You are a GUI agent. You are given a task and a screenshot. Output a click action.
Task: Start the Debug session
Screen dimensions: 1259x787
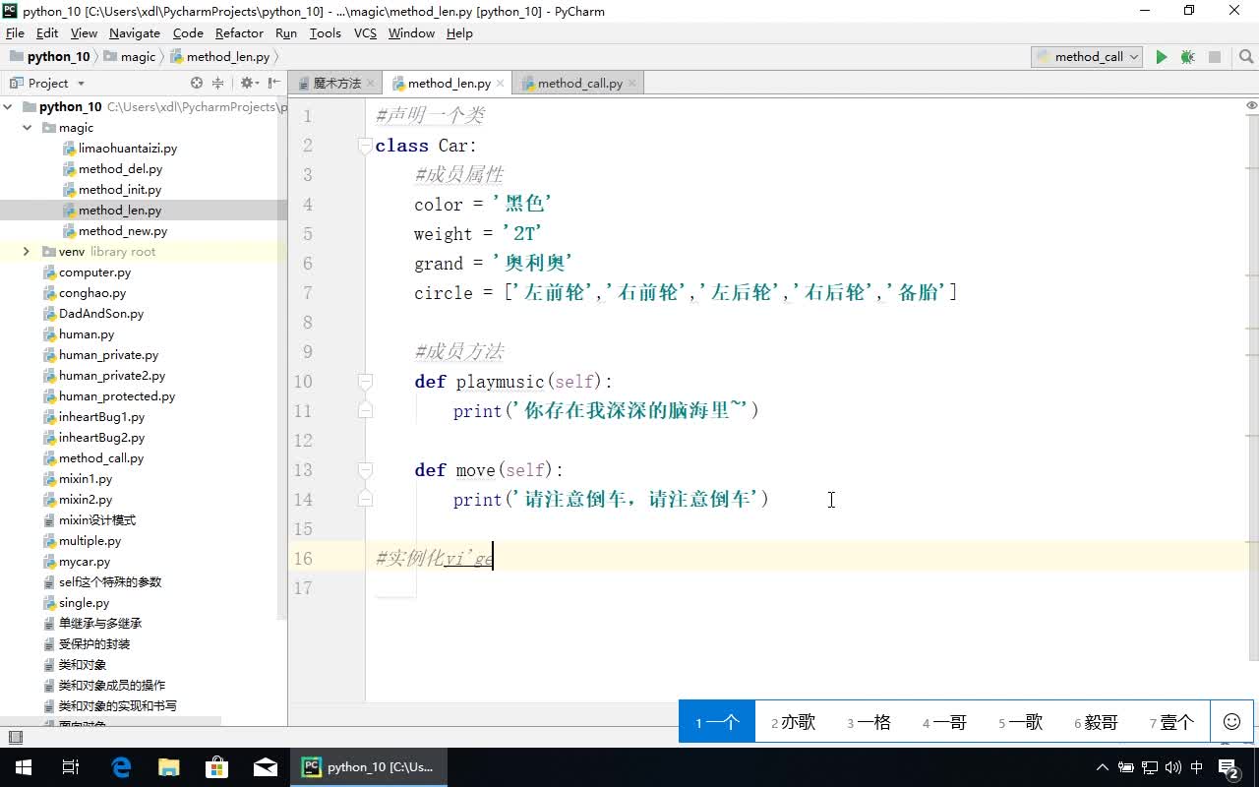[1187, 56]
